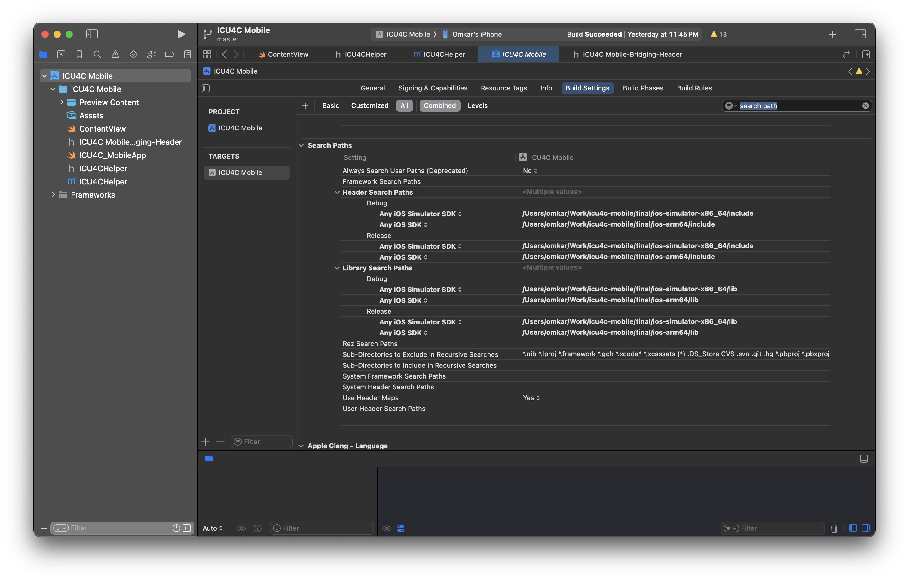Expand the Frameworks group

[53, 195]
